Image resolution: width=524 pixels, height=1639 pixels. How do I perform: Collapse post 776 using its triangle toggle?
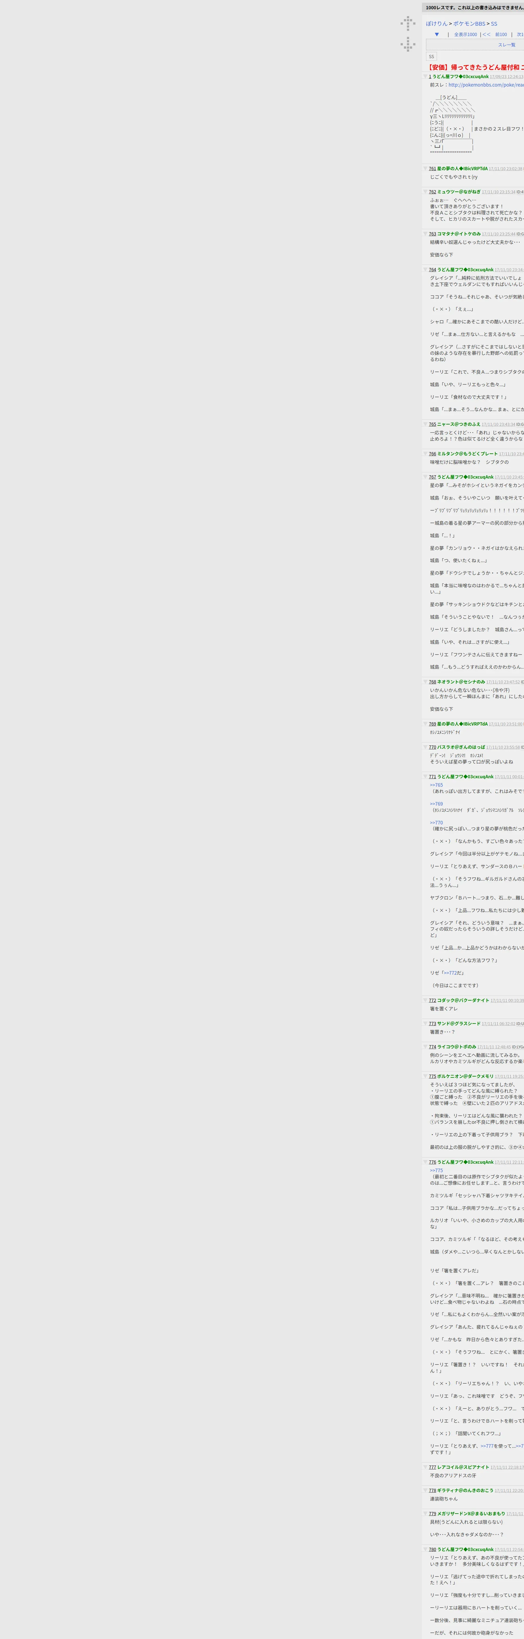tap(426, 1162)
